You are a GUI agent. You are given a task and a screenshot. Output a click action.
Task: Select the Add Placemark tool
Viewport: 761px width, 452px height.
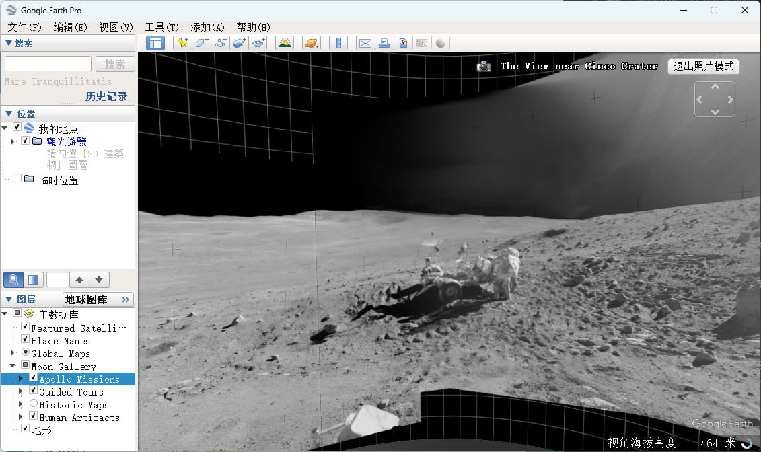[182, 42]
